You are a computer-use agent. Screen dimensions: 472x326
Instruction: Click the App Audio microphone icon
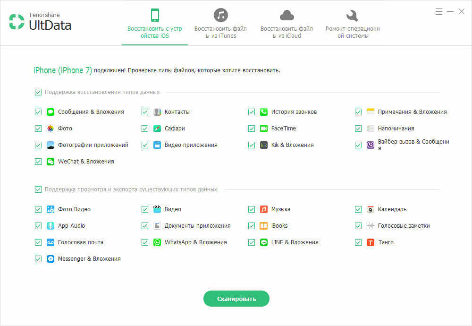pos(51,226)
